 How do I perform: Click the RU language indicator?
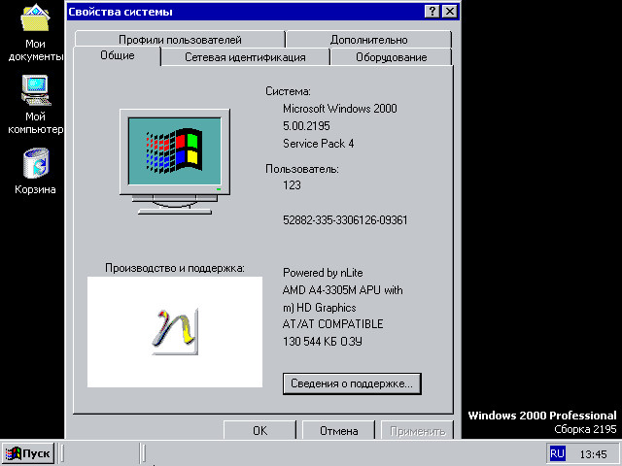click(557, 453)
